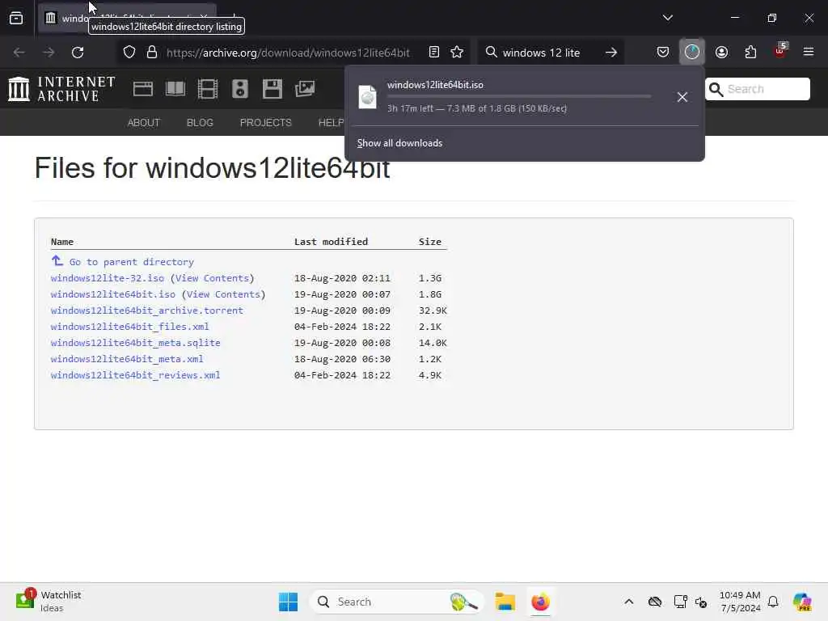This screenshot has height=621, width=828.
Task: Open notifications bell in tray
Action: point(773,602)
